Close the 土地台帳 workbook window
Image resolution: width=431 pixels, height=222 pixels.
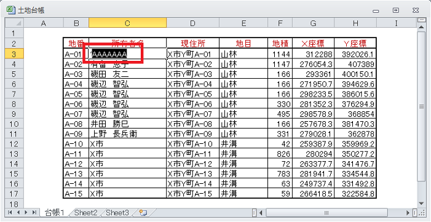[x=416, y=10]
